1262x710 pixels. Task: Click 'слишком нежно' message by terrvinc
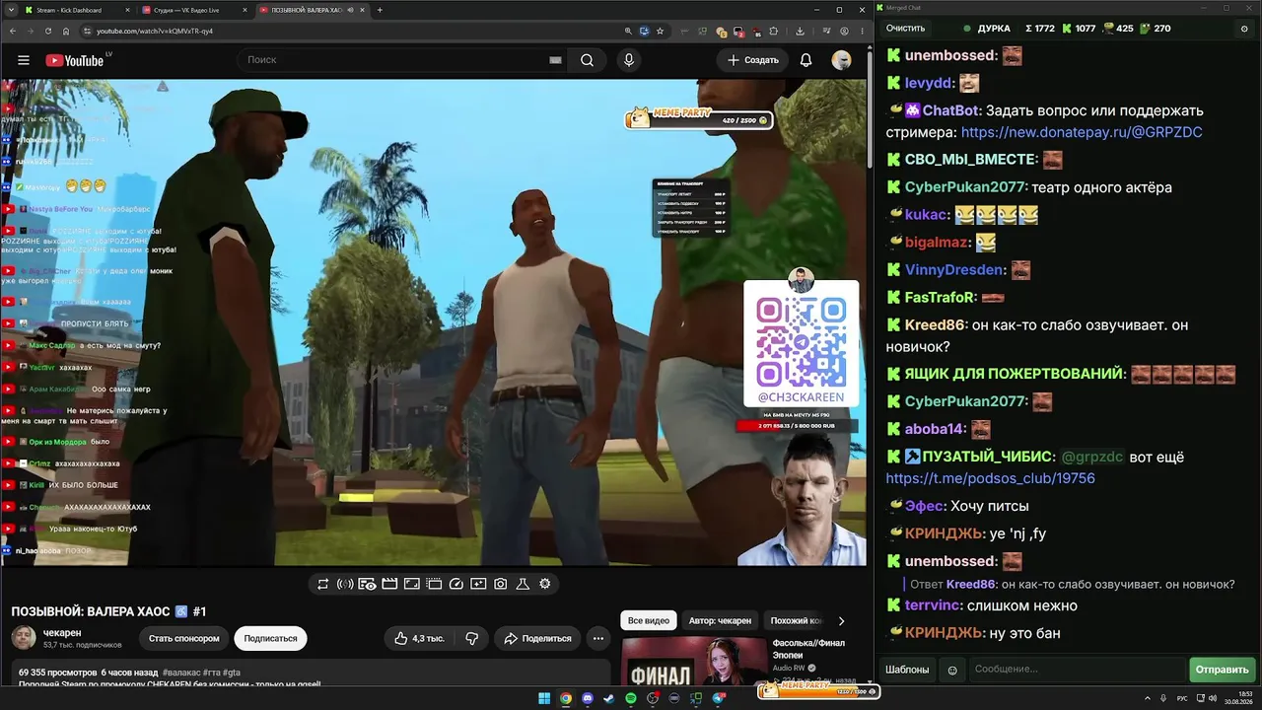[x=1022, y=605]
